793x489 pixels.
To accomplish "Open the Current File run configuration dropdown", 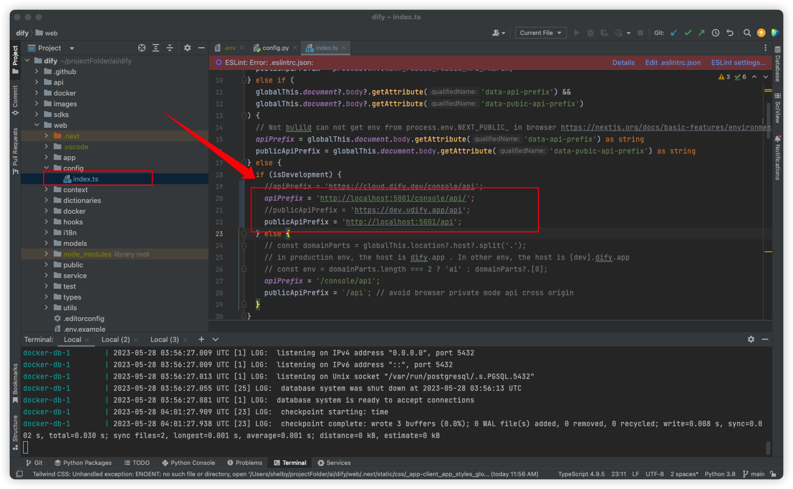I will pyautogui.click(x=540, y=33).
